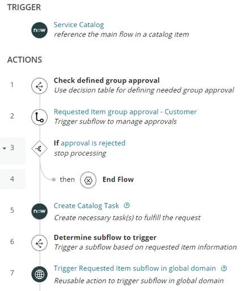This screenshot has height=291, width=247.
Task: Open the Service Catalog trigger link
Action: point(79,25)
